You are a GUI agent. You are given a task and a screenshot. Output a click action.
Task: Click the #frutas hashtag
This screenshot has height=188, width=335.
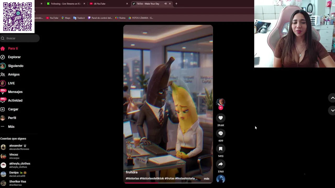[169, 179]
